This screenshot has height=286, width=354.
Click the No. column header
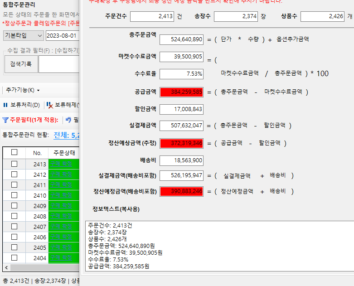tap(37, 153)
